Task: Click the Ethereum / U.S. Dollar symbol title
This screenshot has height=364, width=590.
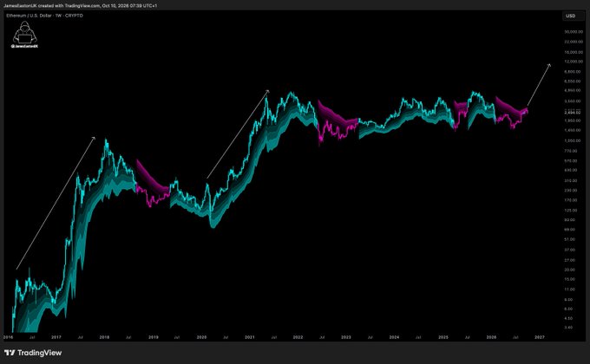Action: tap(29, 16)
